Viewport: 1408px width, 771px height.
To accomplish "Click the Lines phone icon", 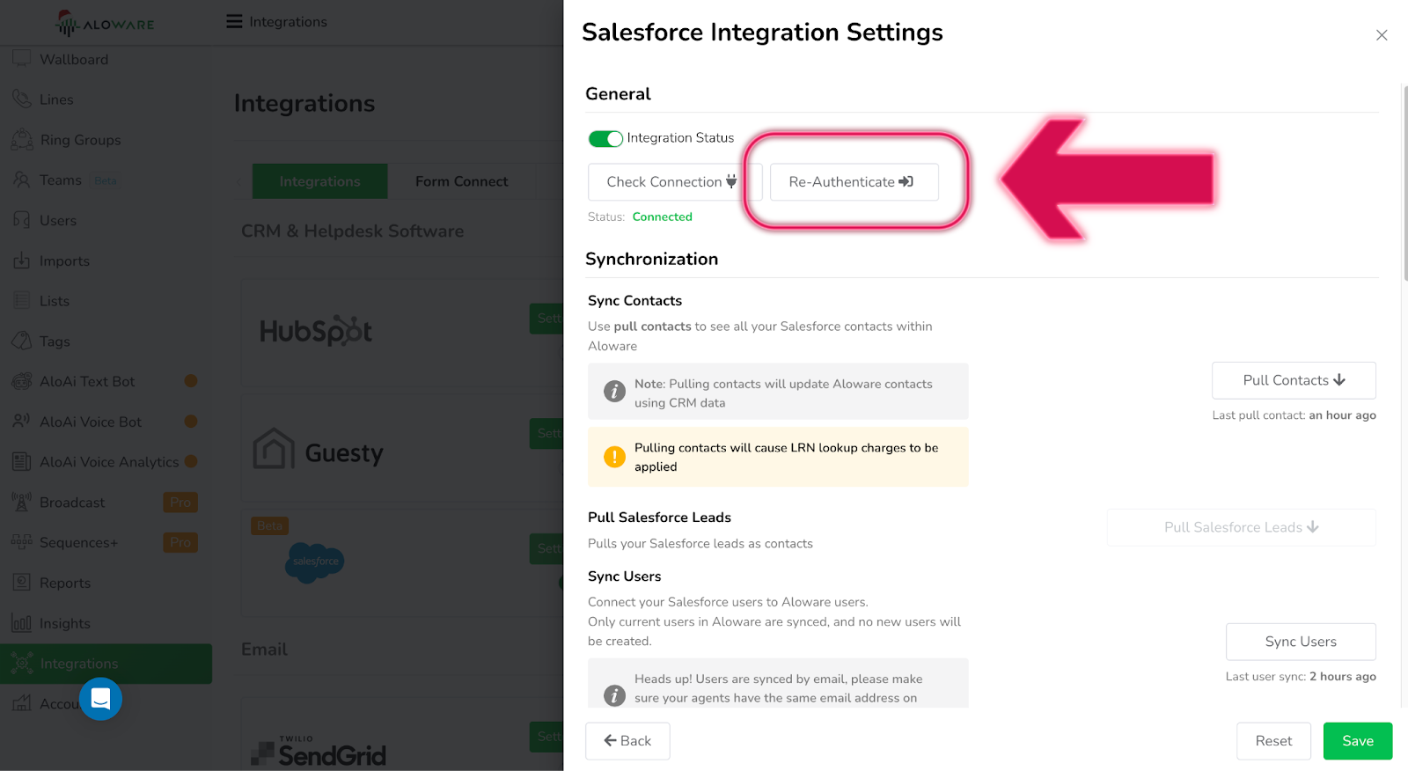I will [22, 99].
